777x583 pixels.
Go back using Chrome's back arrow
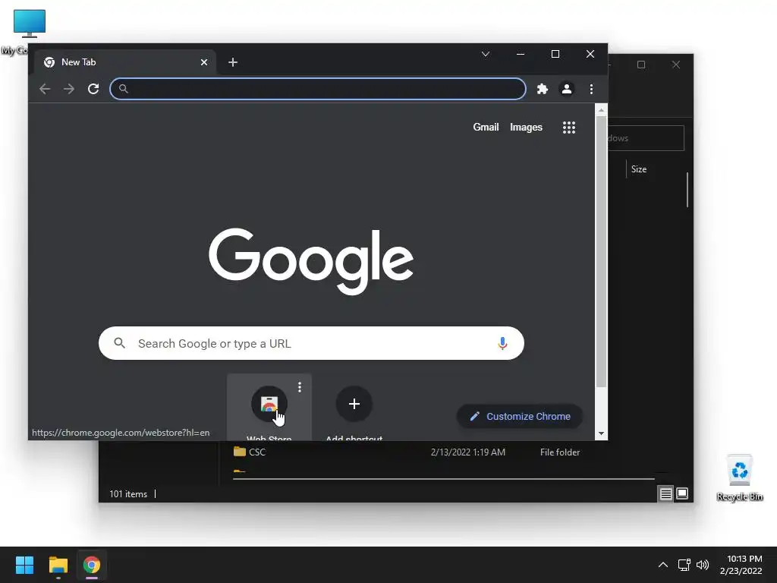pos(45,90)
